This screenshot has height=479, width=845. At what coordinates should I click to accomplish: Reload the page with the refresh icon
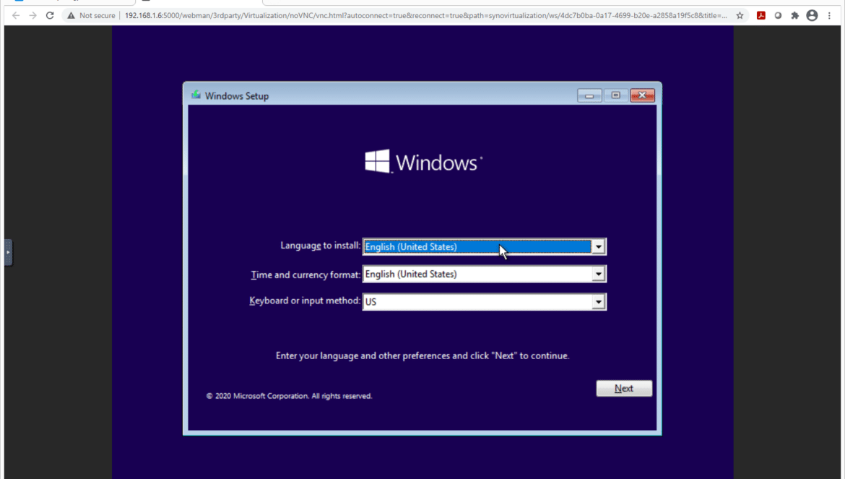click(x=50, y=16)
